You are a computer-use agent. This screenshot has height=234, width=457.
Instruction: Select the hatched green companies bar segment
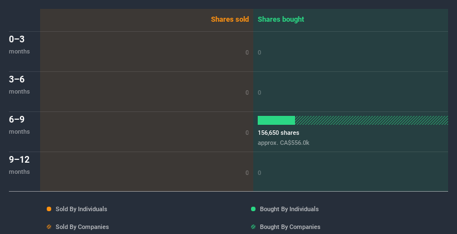(x=371, y=120)
